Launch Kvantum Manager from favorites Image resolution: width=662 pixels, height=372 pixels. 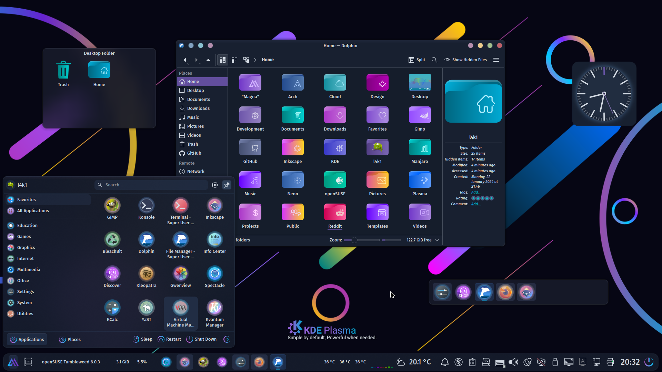point(214,313)
